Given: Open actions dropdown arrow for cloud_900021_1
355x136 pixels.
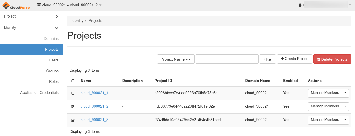Looking at the screenshot, I should click(x=345, y=93).
